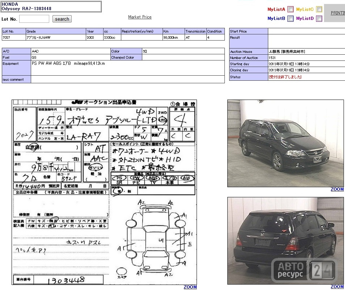The width and height of the screenshot is (345, 290).
Task: Click the 98,000km mileage cell
Action: click(174, 37)
